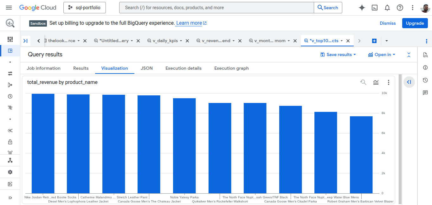
Task: Collapse the chart settings panel via blue chevron
Action: coord(409,82)
